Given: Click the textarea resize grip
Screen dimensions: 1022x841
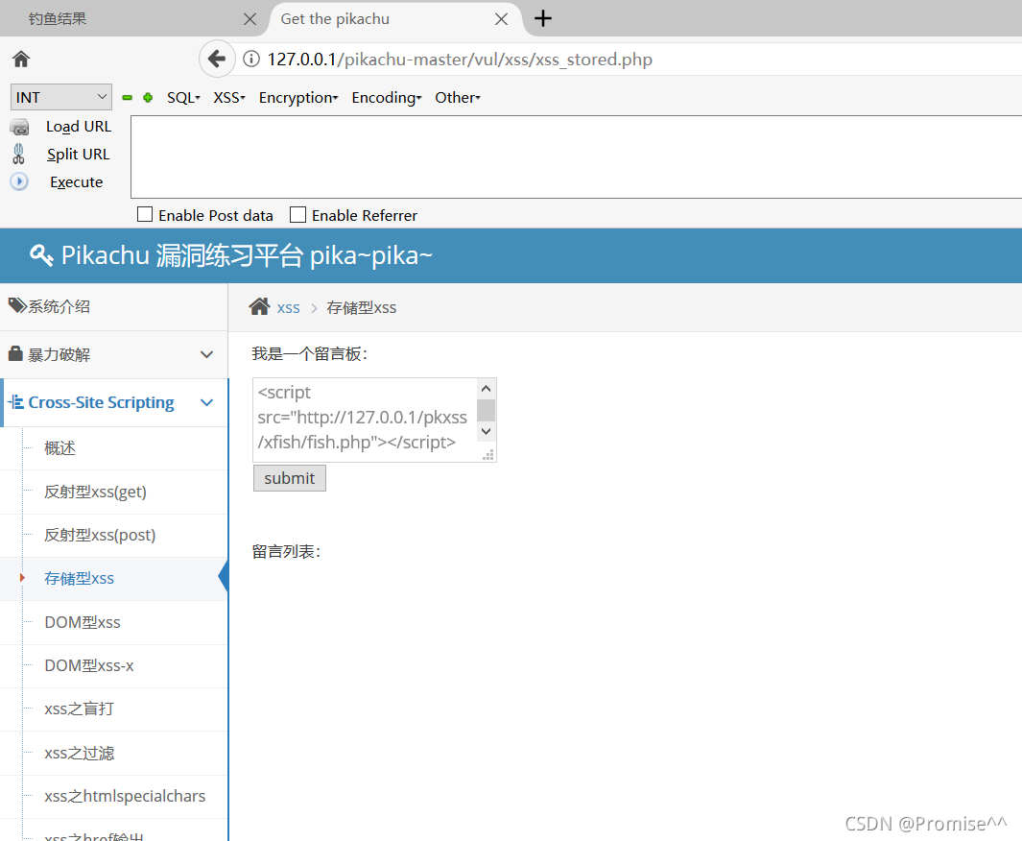Looking at the screenshot, I should [487, 454].
